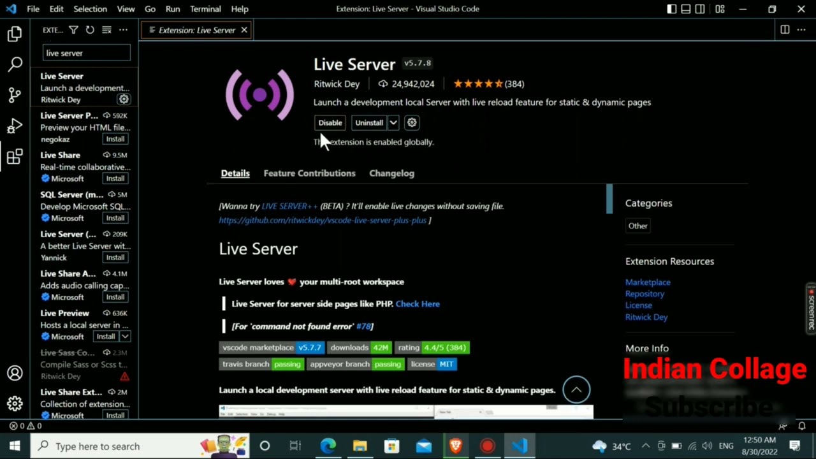This screenshot has width=816, height=459.
Task: Install Live Share extension
Action: point(115,178)
